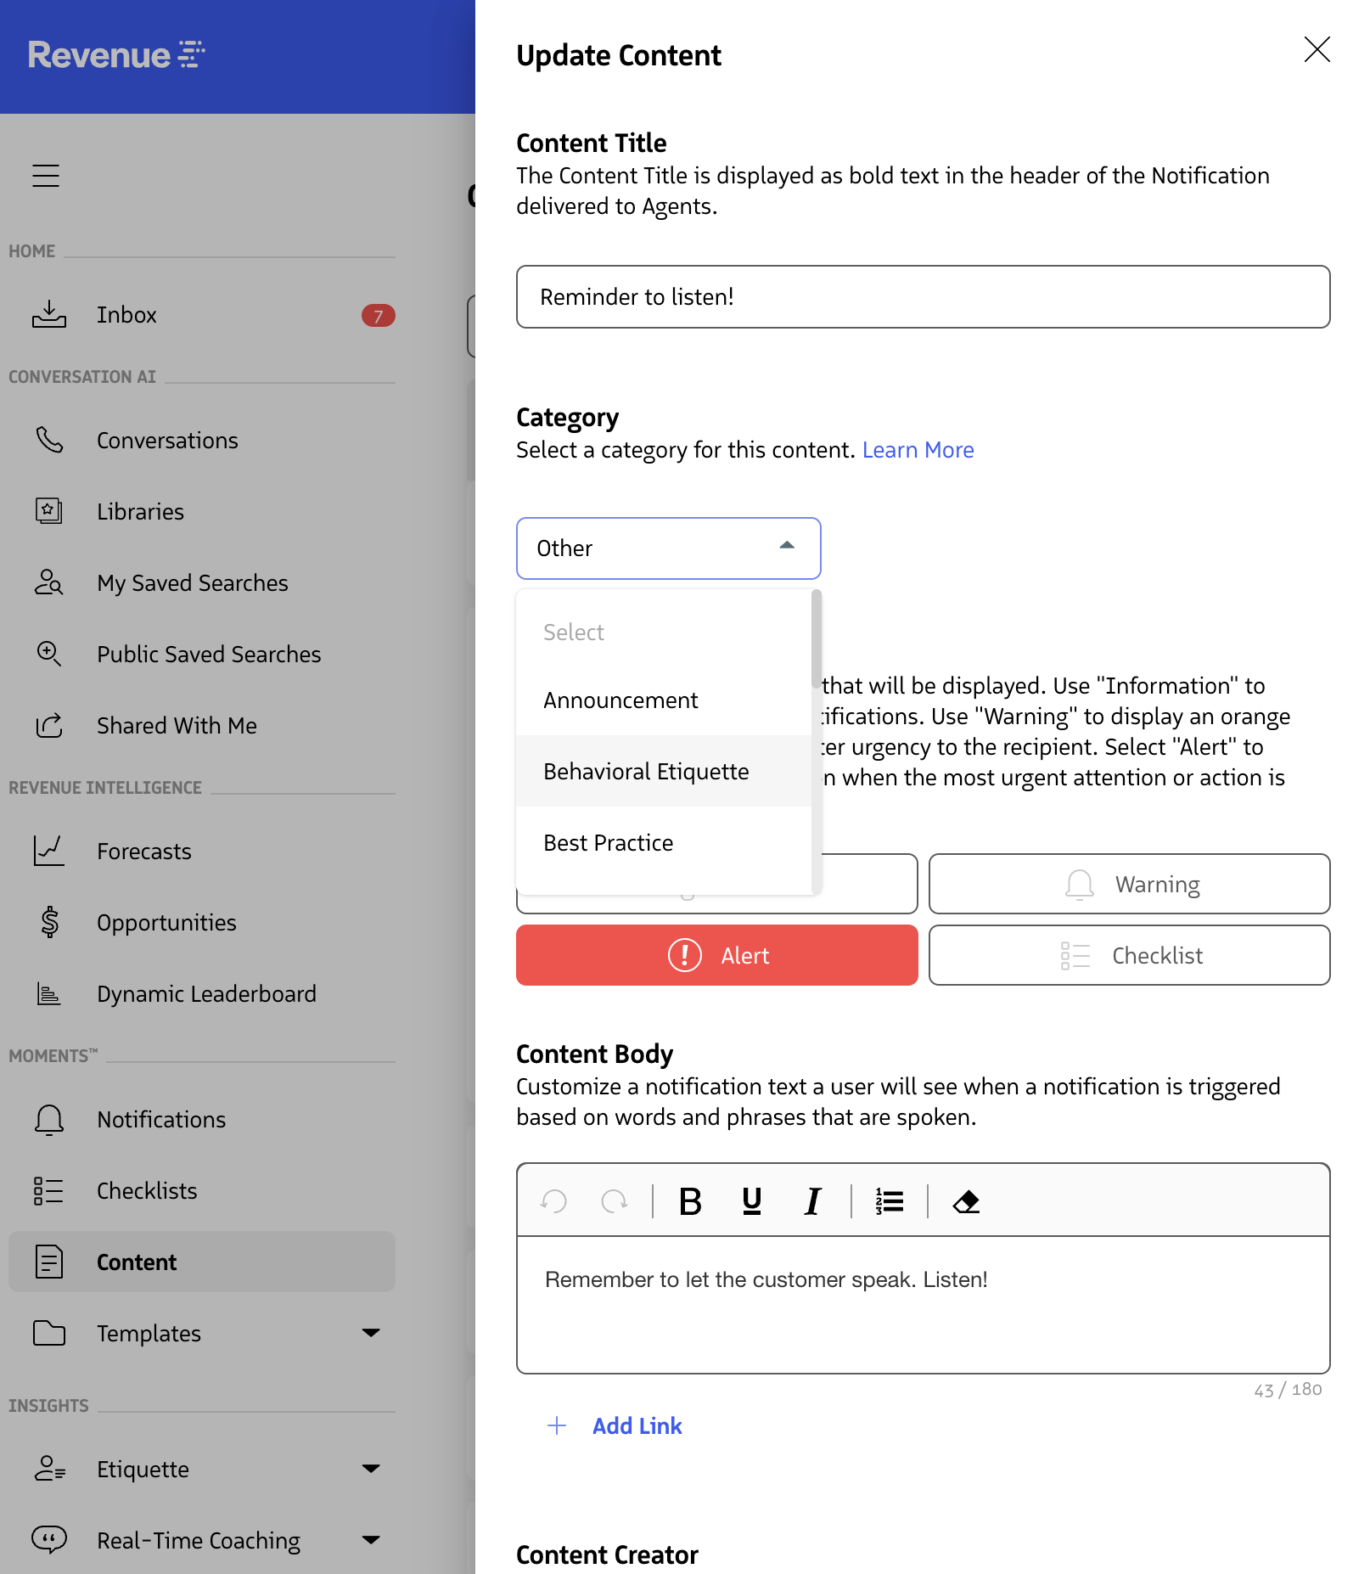This screenshot has width=1370, height=1574.
Task: Click the Etiquette person icon
Action: tap(49, 1469)
